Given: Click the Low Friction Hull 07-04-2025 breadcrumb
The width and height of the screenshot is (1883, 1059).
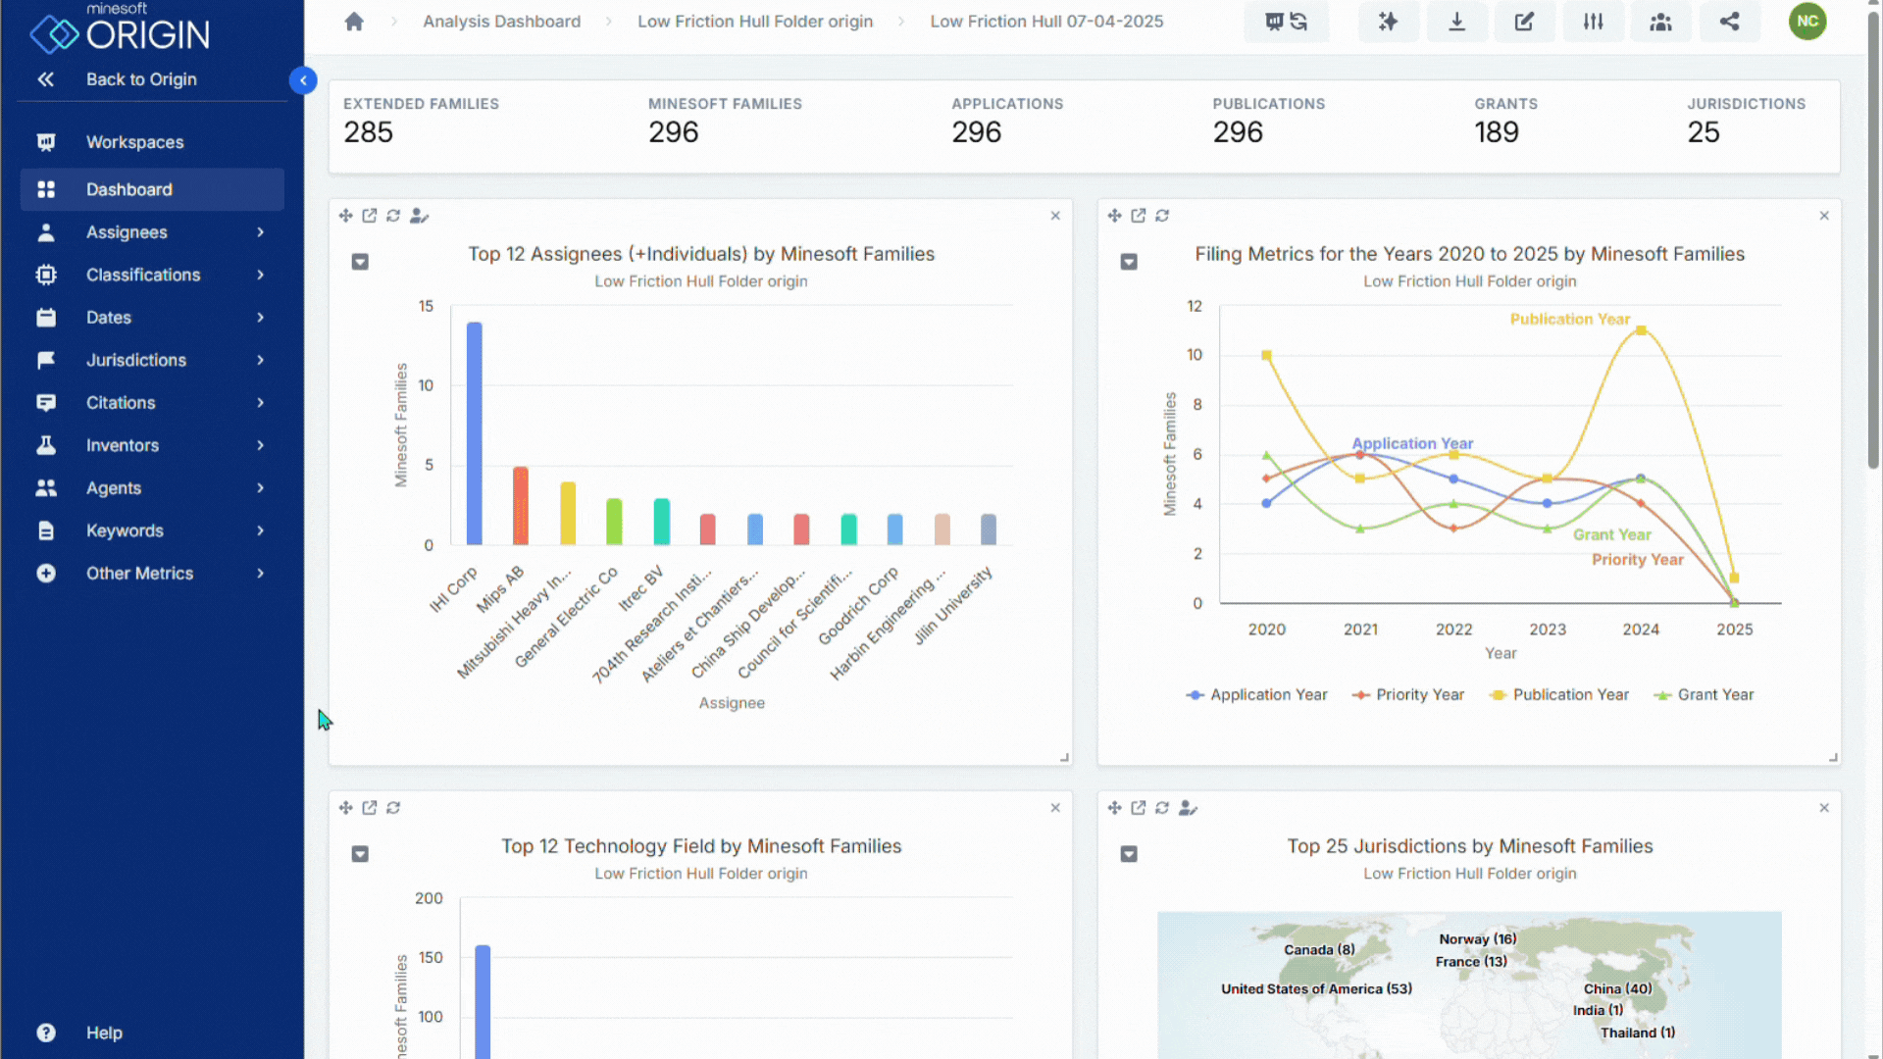Looking at the screenshot, I should click(1046, 22).
